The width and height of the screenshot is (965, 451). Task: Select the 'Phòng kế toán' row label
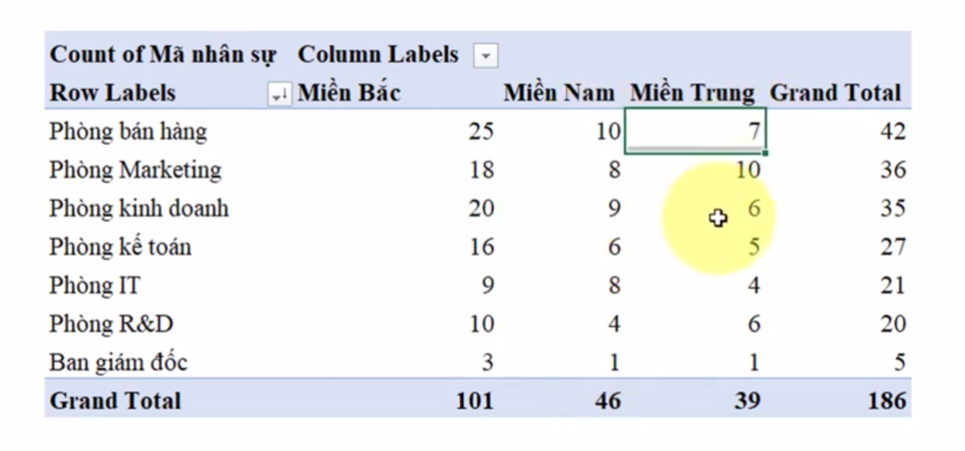pyautogui.click(x=120, y=247)
